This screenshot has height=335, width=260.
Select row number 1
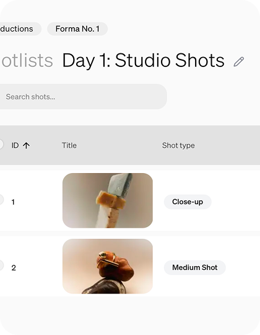click(13, 202)
